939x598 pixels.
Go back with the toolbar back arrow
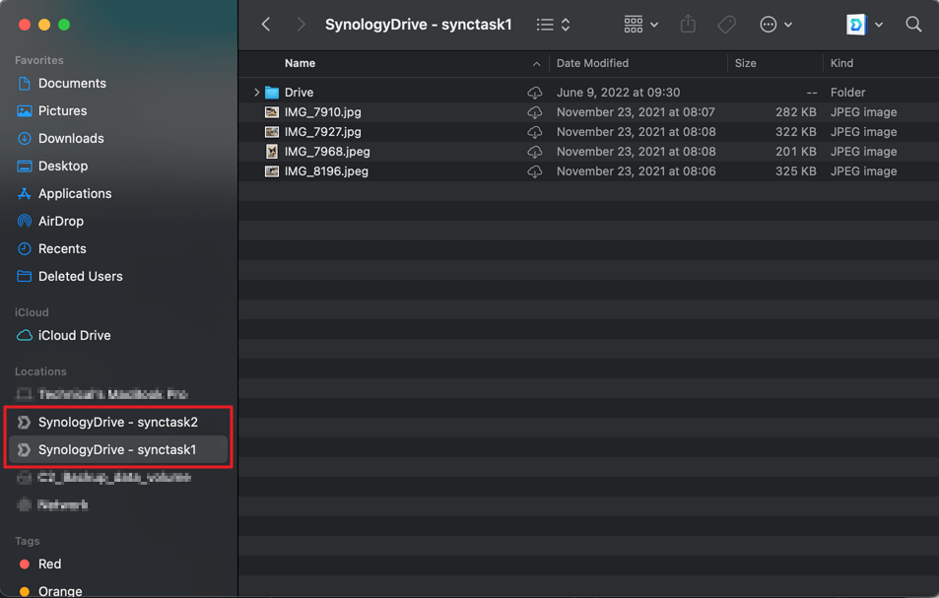click(266, 25)
